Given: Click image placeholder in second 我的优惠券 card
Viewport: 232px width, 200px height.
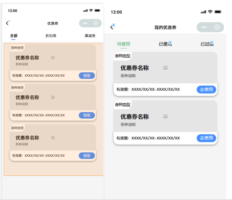Looking at the screenshot, I should tap(165, 117).
